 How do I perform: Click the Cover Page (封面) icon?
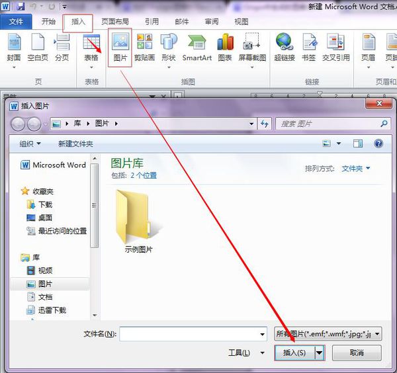click(x=14, y=42)
